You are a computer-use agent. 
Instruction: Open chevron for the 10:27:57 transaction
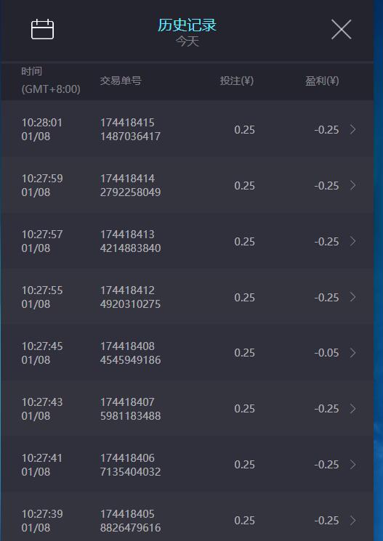[352, 241]
